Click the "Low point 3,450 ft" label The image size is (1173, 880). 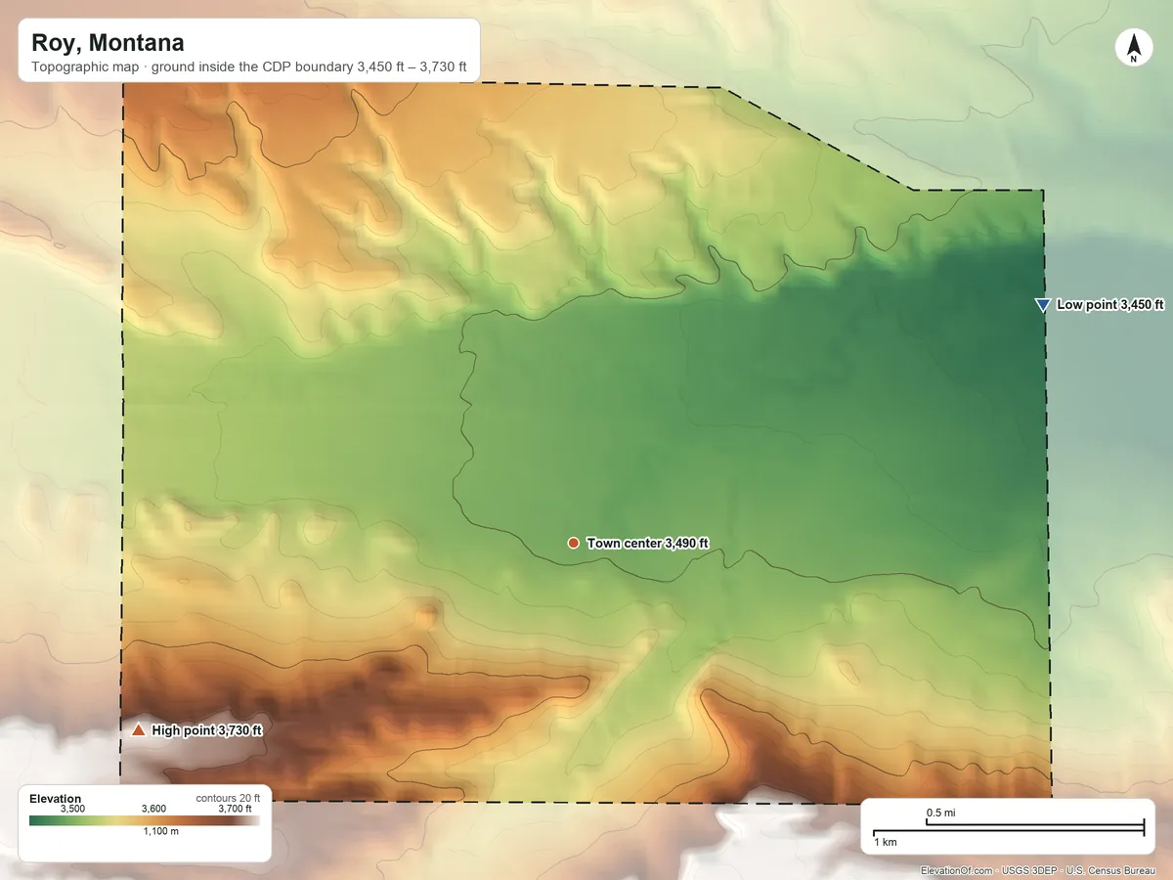pyautogui.click(x=1110, y=305)
